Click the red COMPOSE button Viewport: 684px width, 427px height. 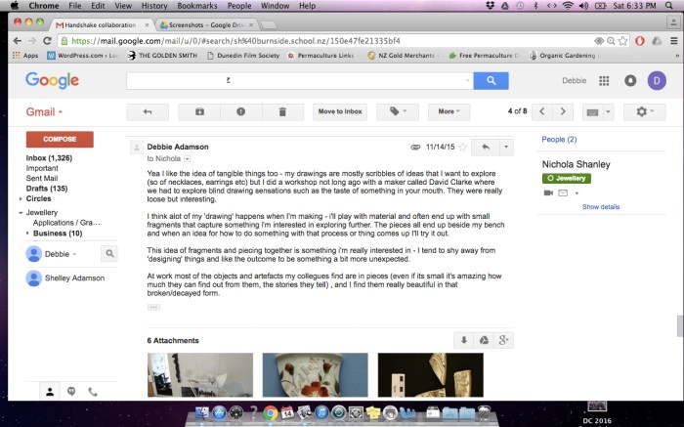60,140
